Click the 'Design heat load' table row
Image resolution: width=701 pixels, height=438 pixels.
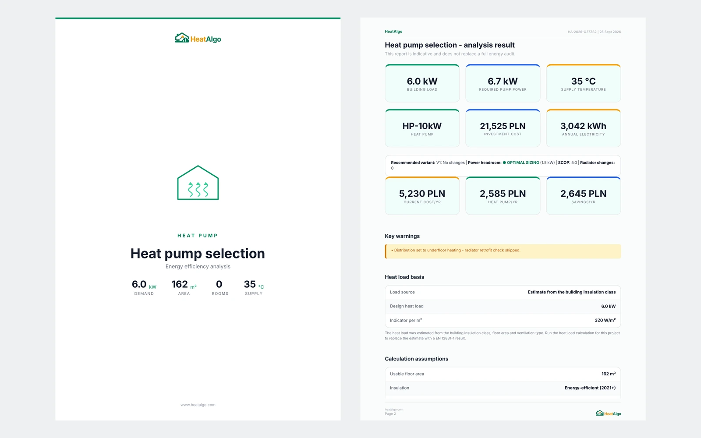coord(503,306)
